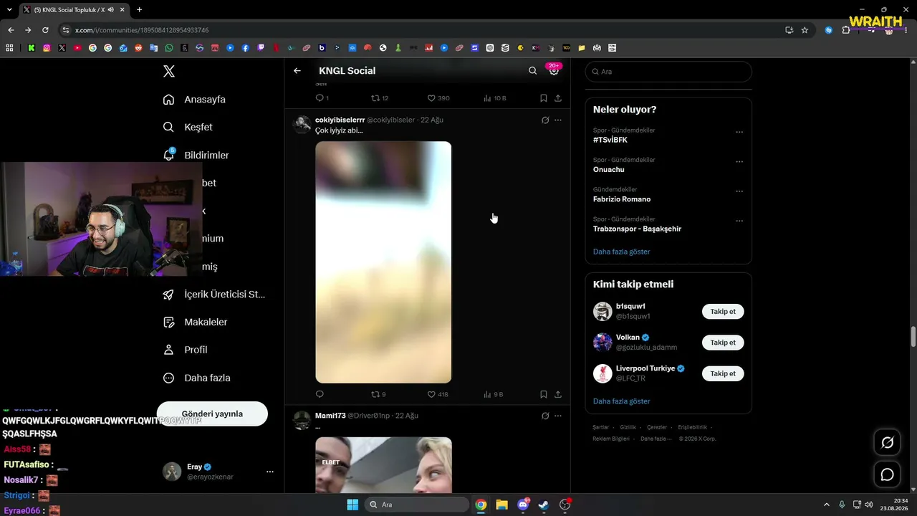Search within KNGL Social community
917x516 pixels.
[532, 71]
